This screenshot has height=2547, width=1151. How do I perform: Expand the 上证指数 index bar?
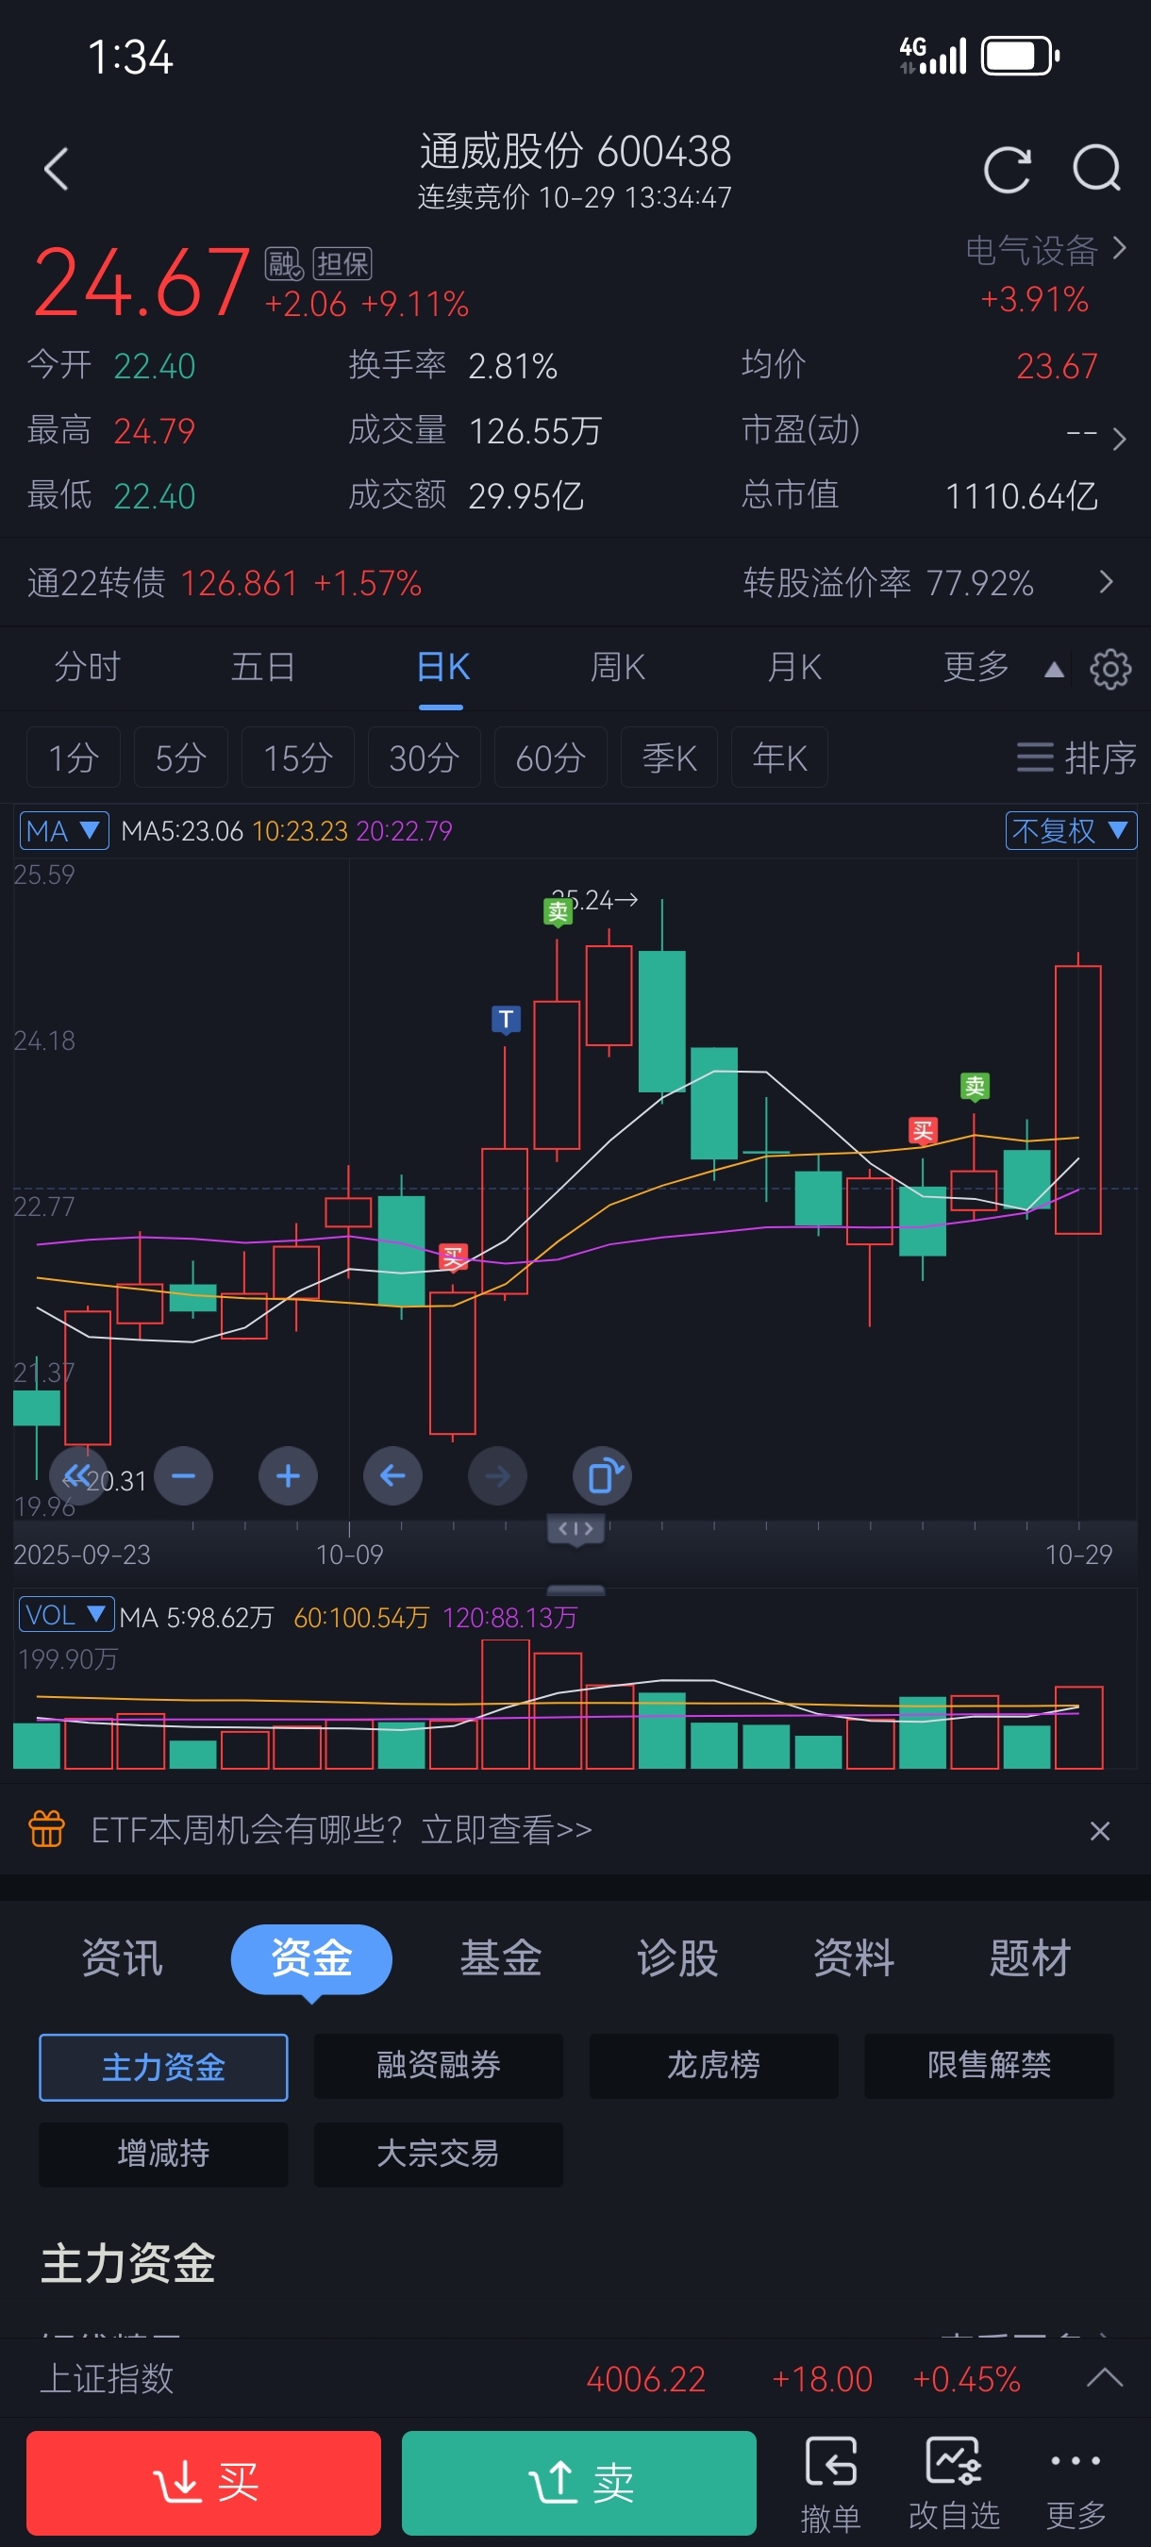(x=1104, y=2377)
